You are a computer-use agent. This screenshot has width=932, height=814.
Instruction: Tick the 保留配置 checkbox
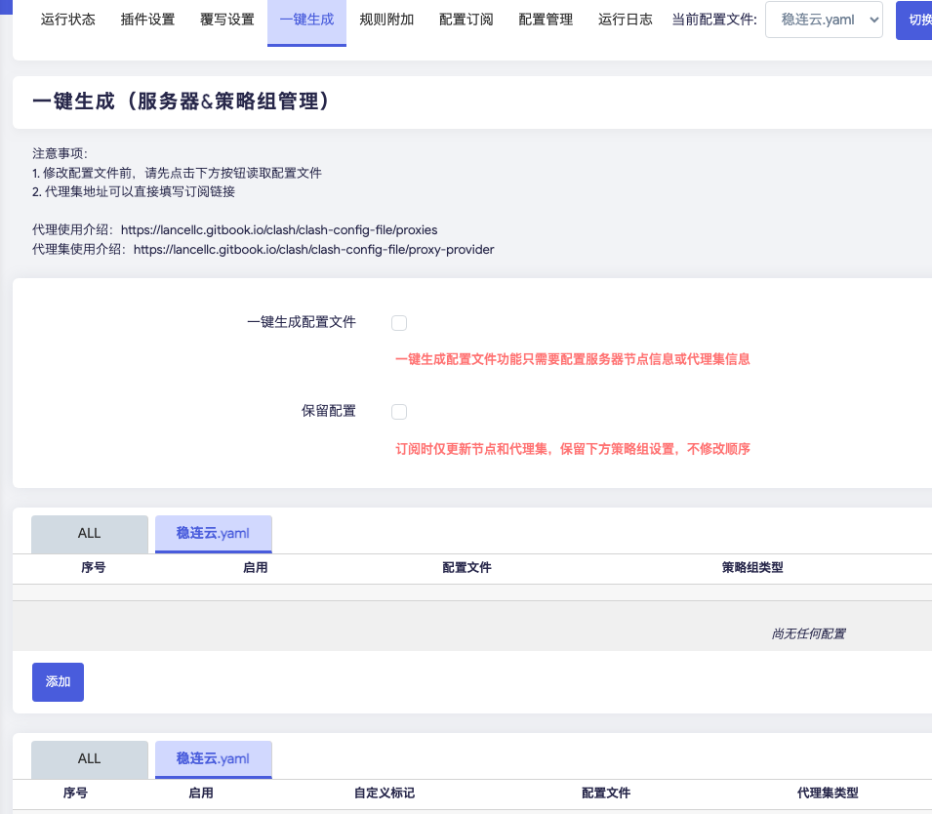pyautogui.click(x=399, y=412)
